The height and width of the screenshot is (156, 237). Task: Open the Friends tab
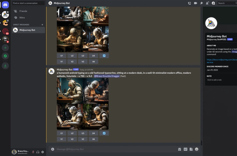[x=28, y=11]
